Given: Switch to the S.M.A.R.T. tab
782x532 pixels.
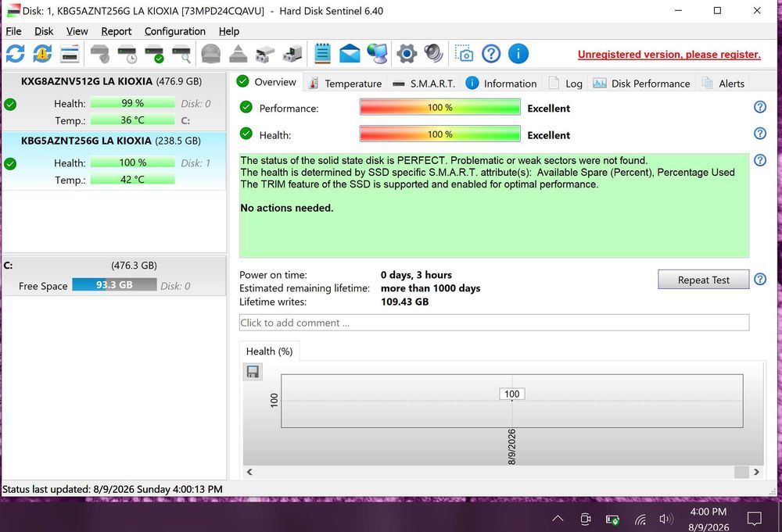Looking at the screenshot, I should (423, 84).
